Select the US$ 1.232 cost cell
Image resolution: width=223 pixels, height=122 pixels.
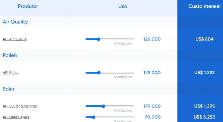point(204,73)
